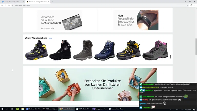Image resolution: width=197 pixels, height=111 pixels.
Task: Close the Twitter tab
Action: coord(24,2)
